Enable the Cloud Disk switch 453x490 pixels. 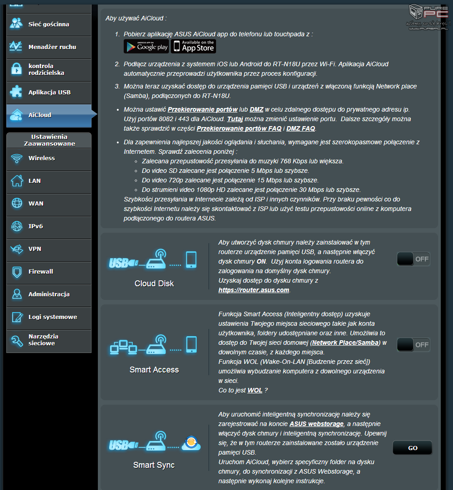click(x=413, y=259)
